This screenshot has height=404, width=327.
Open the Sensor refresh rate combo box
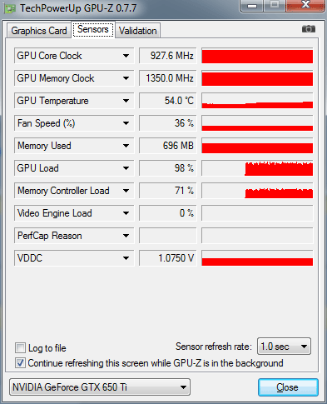tap(284, 347)
